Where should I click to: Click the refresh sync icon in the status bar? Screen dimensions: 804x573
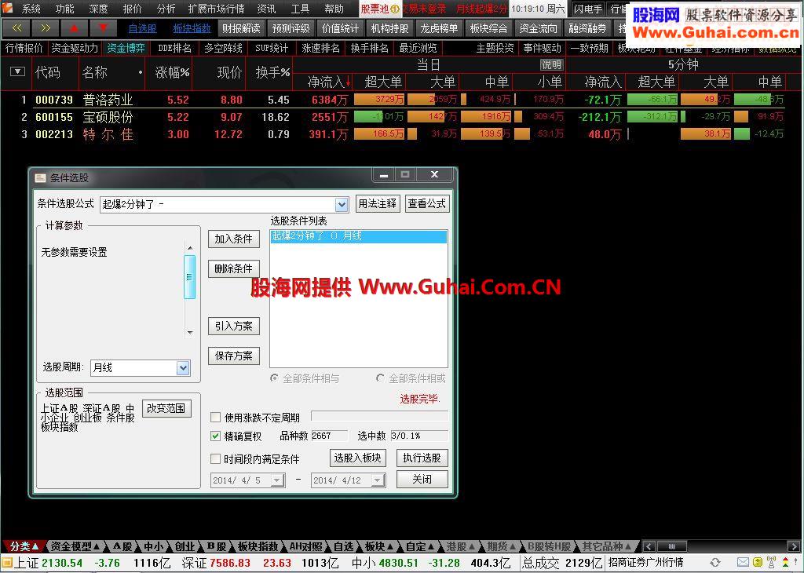[715, 563]
